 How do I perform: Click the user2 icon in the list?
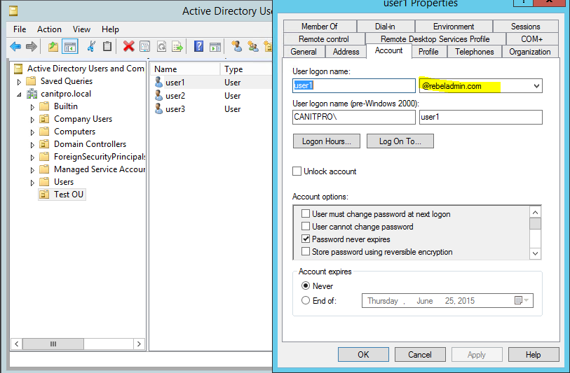[x=158, y=95]
